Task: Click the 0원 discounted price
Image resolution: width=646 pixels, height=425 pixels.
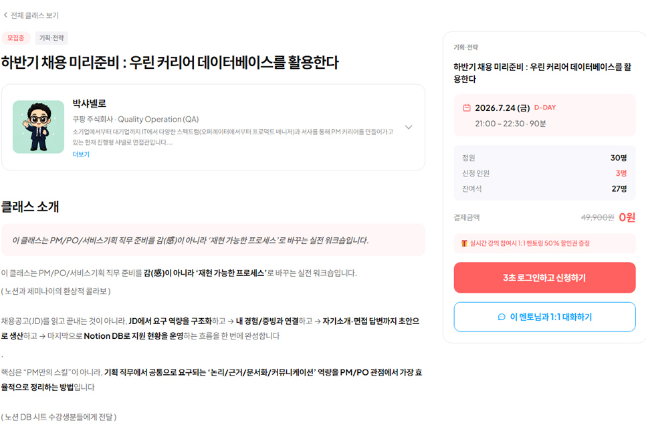Action: (627, 217)
